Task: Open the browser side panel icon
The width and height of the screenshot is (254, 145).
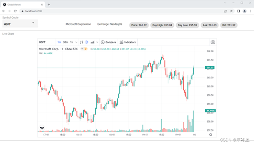Action: point(239,11)
